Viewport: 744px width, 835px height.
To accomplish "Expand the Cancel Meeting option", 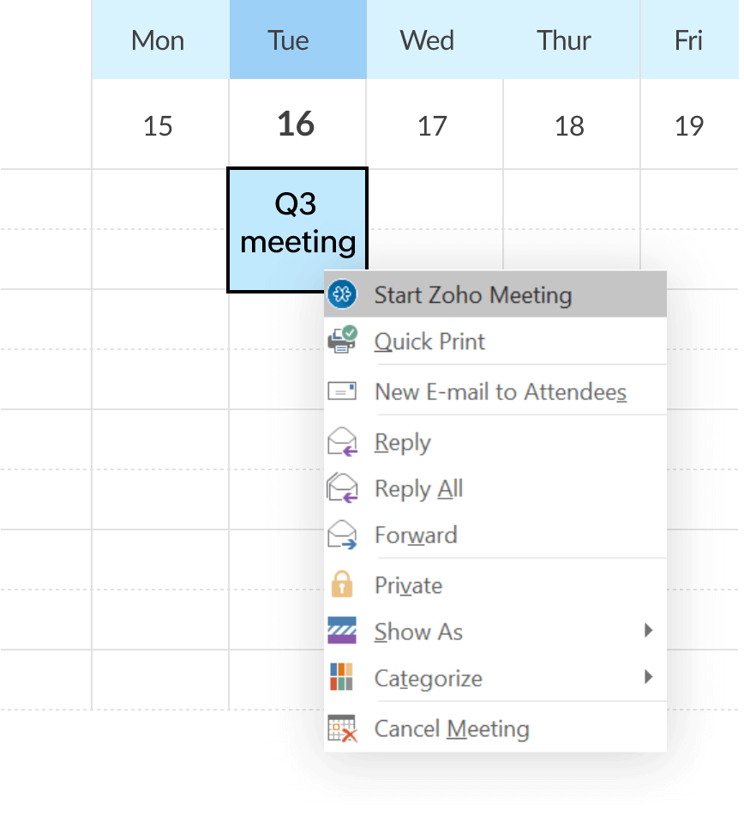I will point(450,728).
